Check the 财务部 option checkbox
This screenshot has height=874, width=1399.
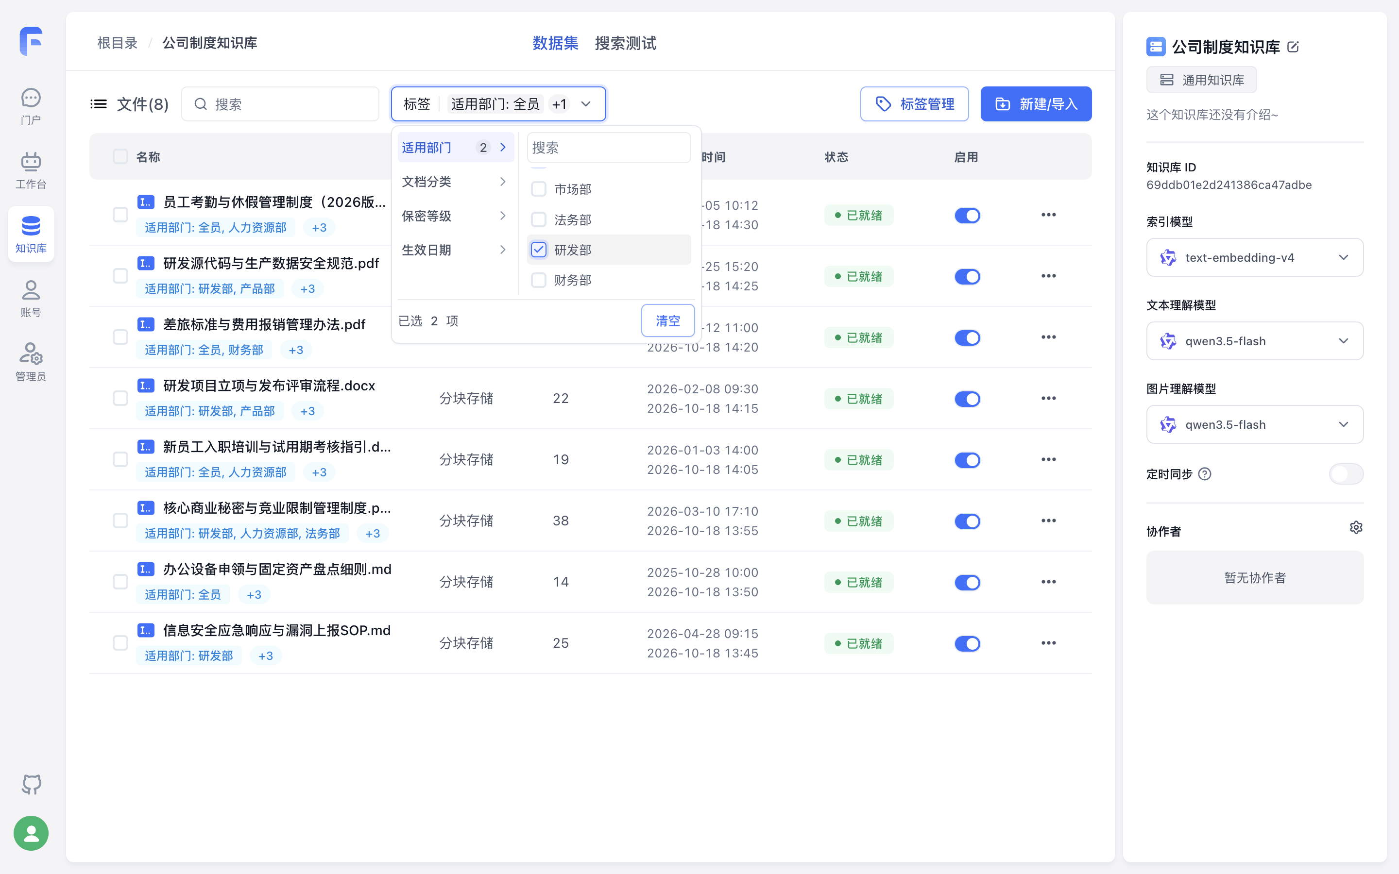(x=538, y=280)
